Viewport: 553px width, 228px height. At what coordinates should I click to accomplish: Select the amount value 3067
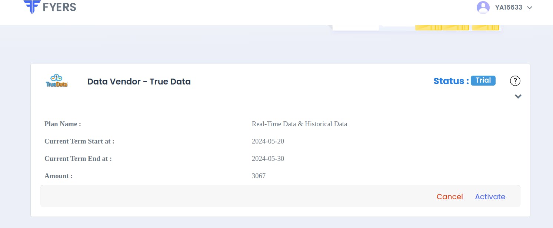point(259,176)
